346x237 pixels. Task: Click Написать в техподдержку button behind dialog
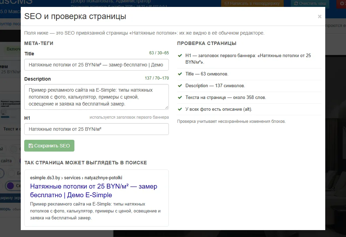(x=252, y=3)
